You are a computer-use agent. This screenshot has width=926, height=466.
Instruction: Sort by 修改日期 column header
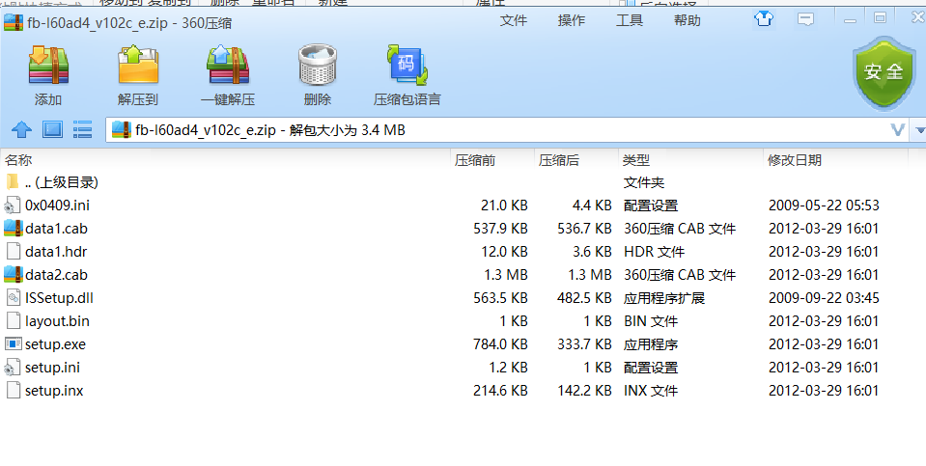coord(794,160)
